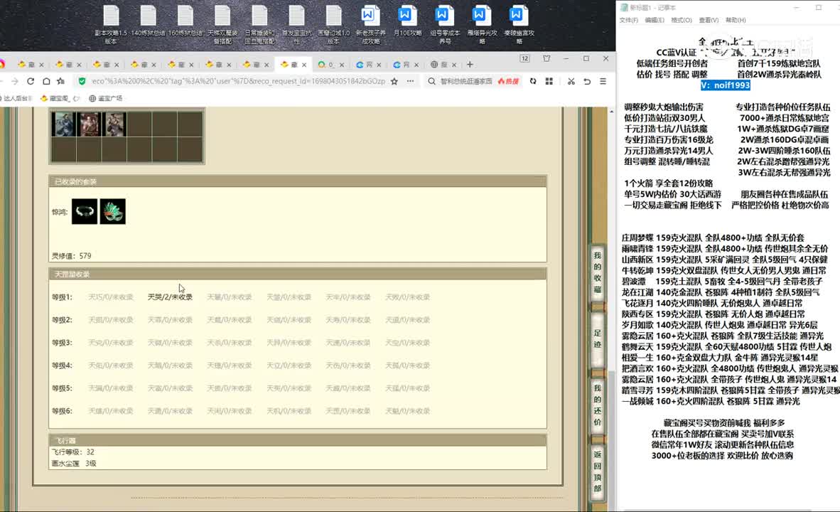This screenshot has width=840, height=512.
Task: Select the green feather mask costume item
Action: coord(112,211)
